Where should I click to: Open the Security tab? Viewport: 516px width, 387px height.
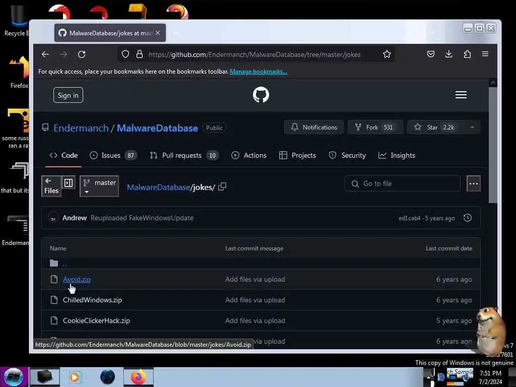(347, 155)
